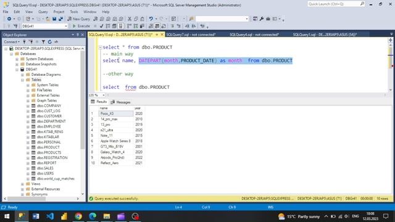Open Google Chrome from taskbar
Viewport: 395px width, 222px height.
click(x=78, y=216)
